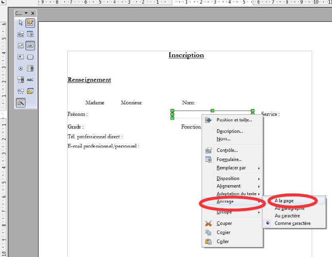
Task: Expand the 'Disposition' submenu
Action: (x=228, y=178)
